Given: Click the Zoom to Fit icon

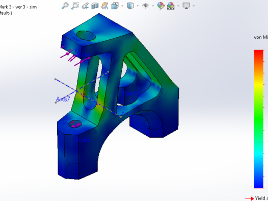Looking at the screenshot, I should pyautogui.click(x=65, y=6).
